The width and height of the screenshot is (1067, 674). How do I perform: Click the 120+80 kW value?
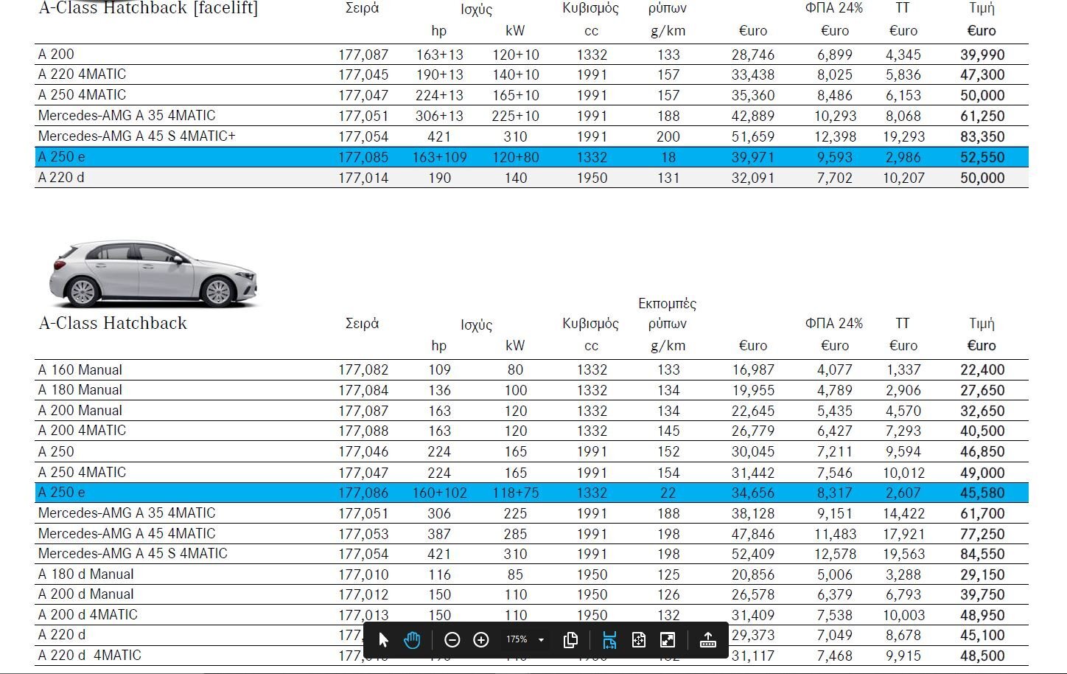point(516,157)
